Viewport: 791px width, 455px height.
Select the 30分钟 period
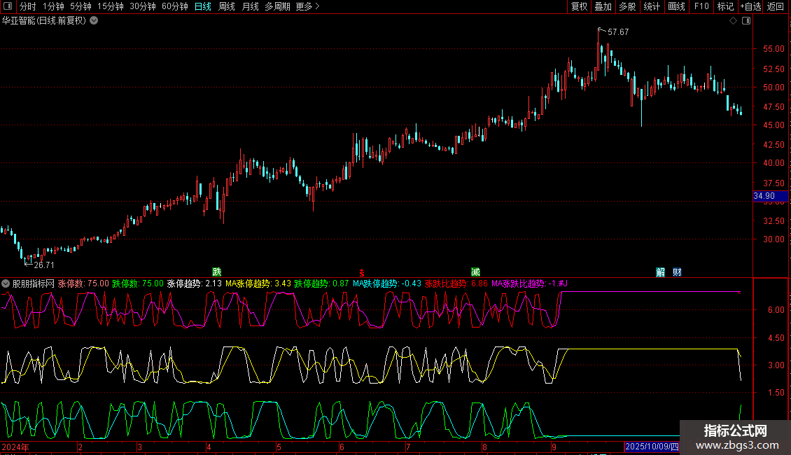(143, 6)
